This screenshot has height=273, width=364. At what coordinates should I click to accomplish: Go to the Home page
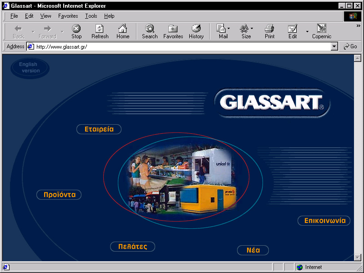pos(123,31)
